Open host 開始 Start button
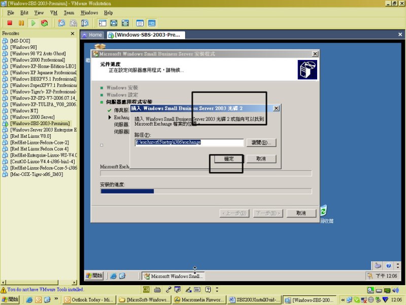Viewport: 406px width, 305px height. point(10,300)
